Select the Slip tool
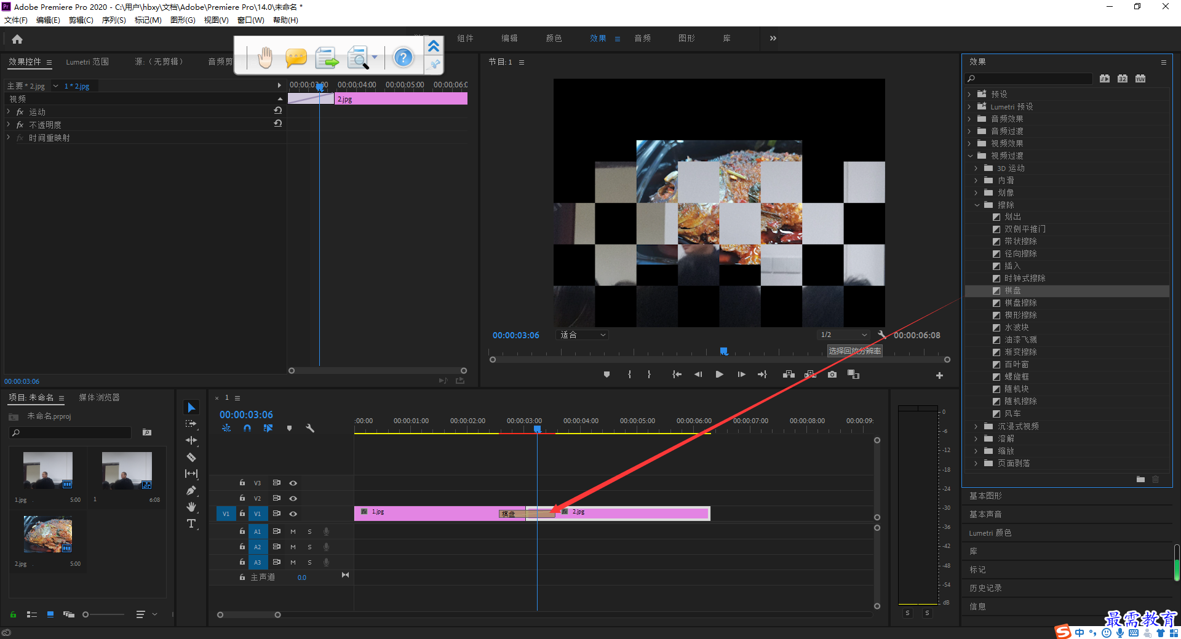1181x639 pixels. point(191,474)
